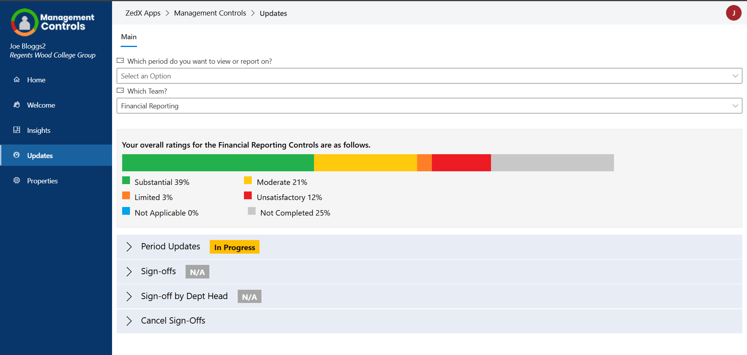The image size is (747, 355).
Task: Select the Main tab
Action: tap(129, 37)
